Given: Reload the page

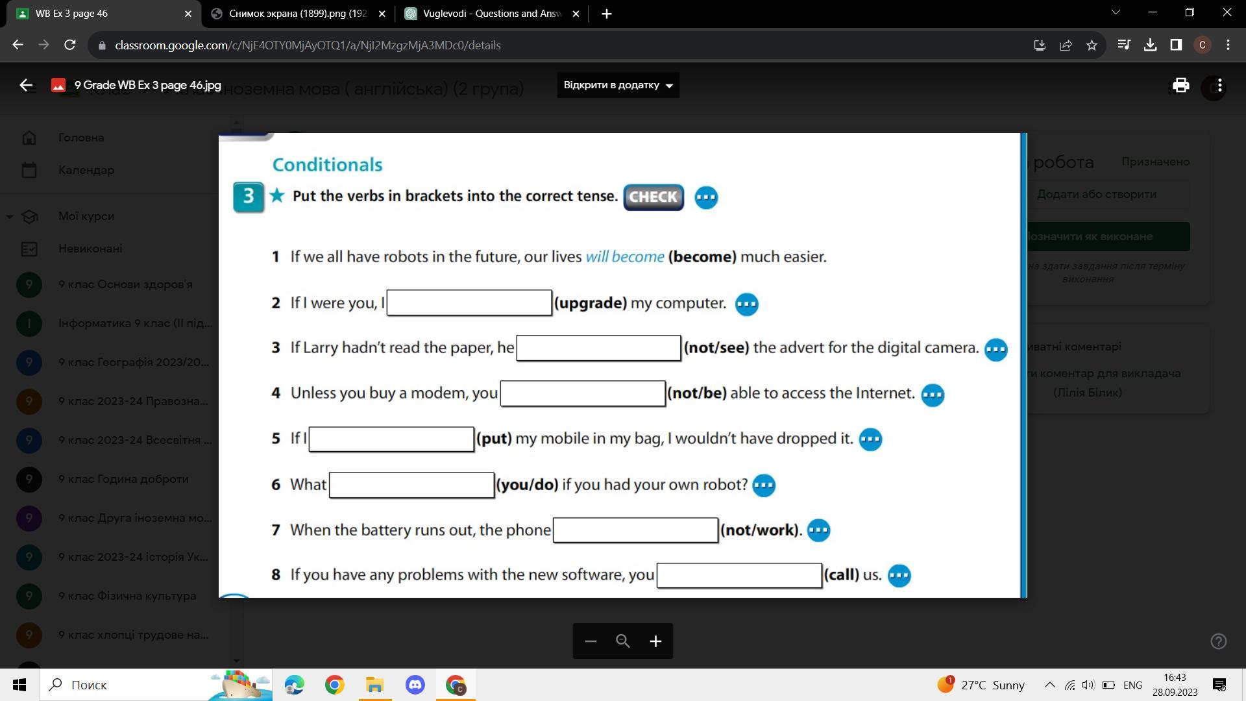Looking at the screenshot, I should point(70,45).
